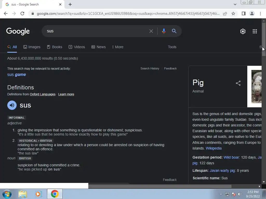
Task: Open File Explorer from the taskbar
Action: (x=23, y=194)
